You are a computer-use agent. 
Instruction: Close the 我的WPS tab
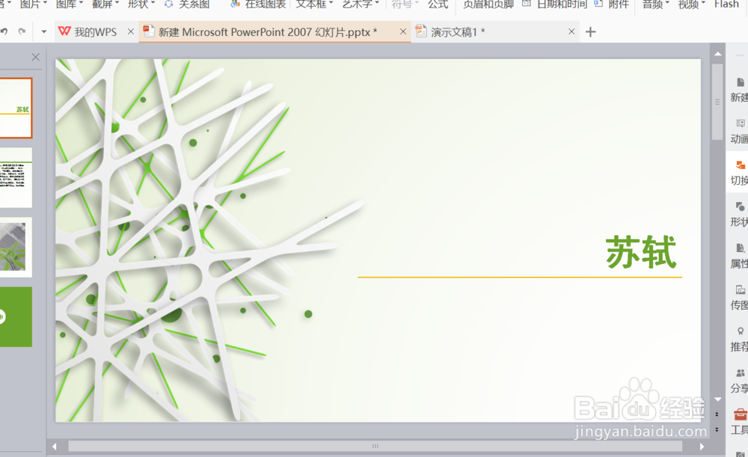131,31
